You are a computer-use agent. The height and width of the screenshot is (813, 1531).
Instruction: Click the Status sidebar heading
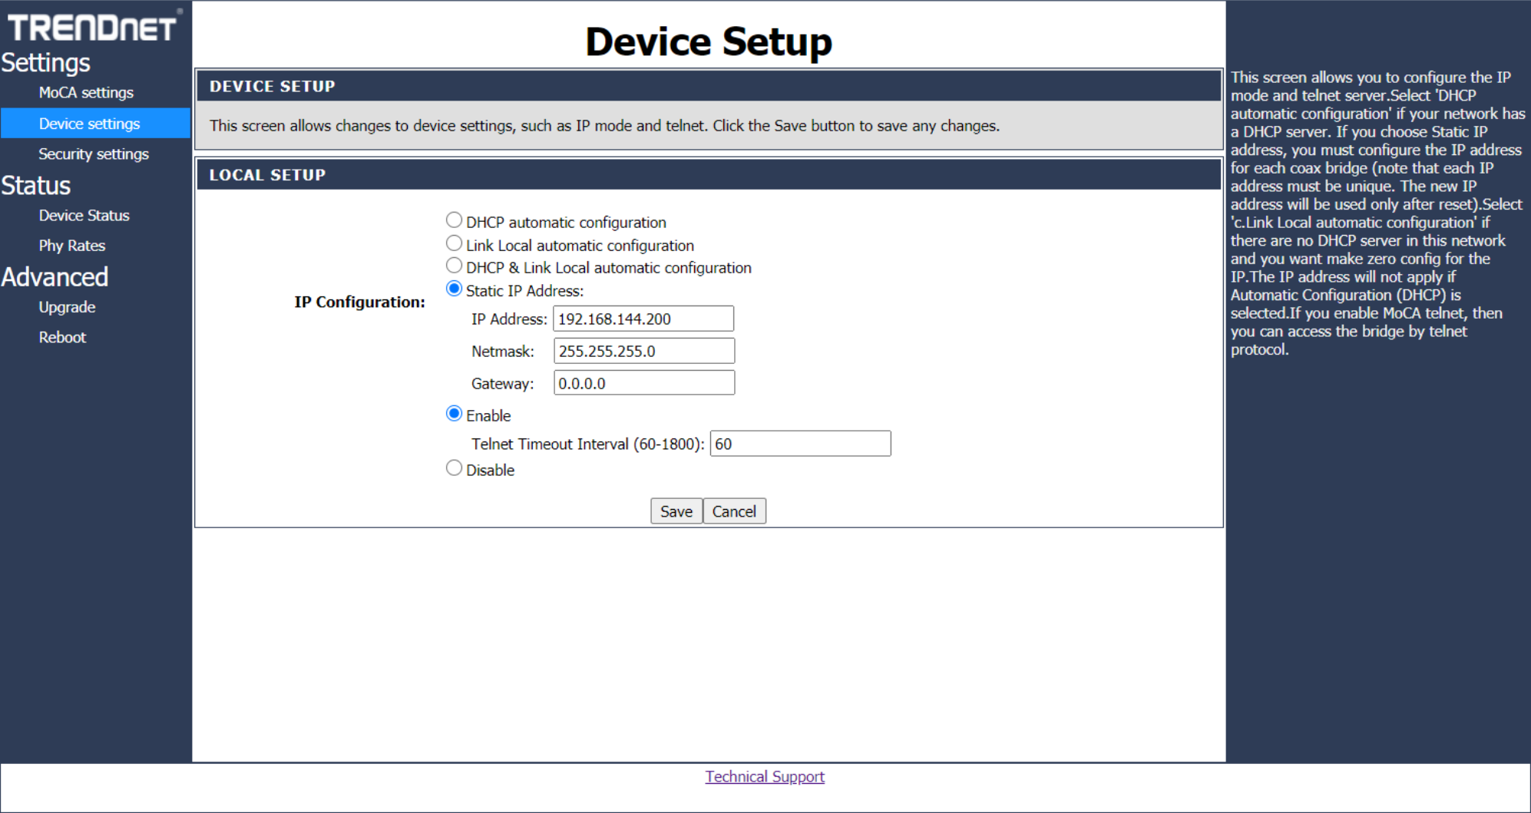[x=35, y=186]
